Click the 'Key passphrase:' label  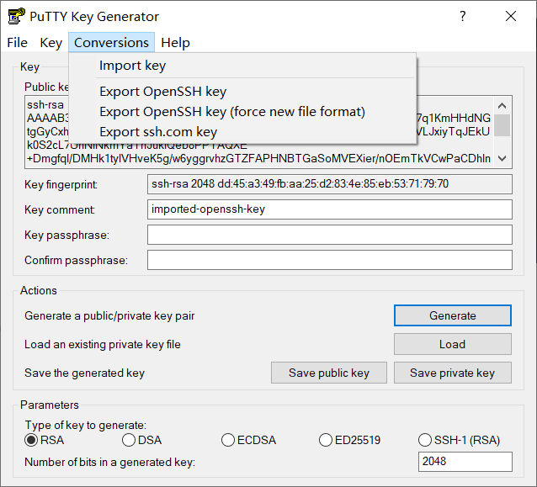[66, 236]
